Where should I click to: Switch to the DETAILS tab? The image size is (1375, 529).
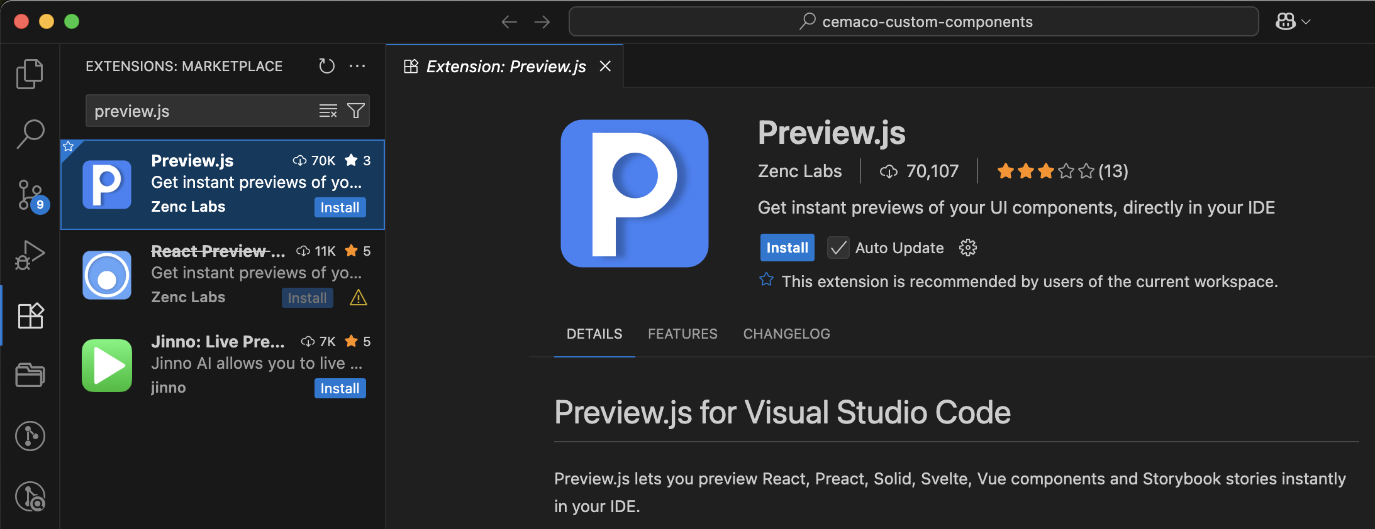click(594, 334)
